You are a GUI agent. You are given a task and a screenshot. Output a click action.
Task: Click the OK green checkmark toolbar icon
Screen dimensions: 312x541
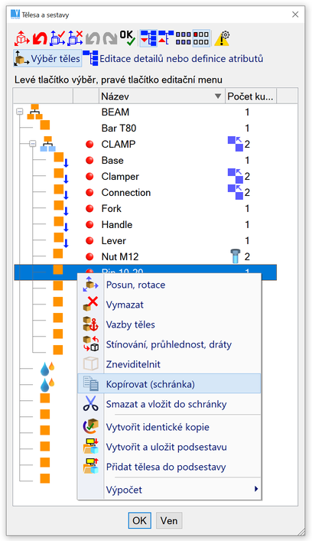128,38
